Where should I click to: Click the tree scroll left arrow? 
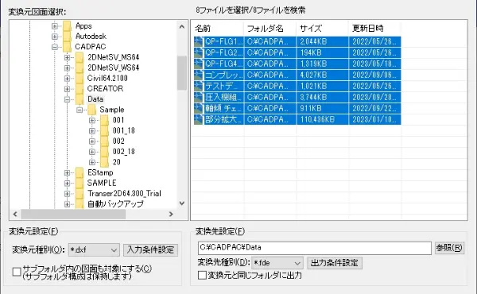coord(15,215)
